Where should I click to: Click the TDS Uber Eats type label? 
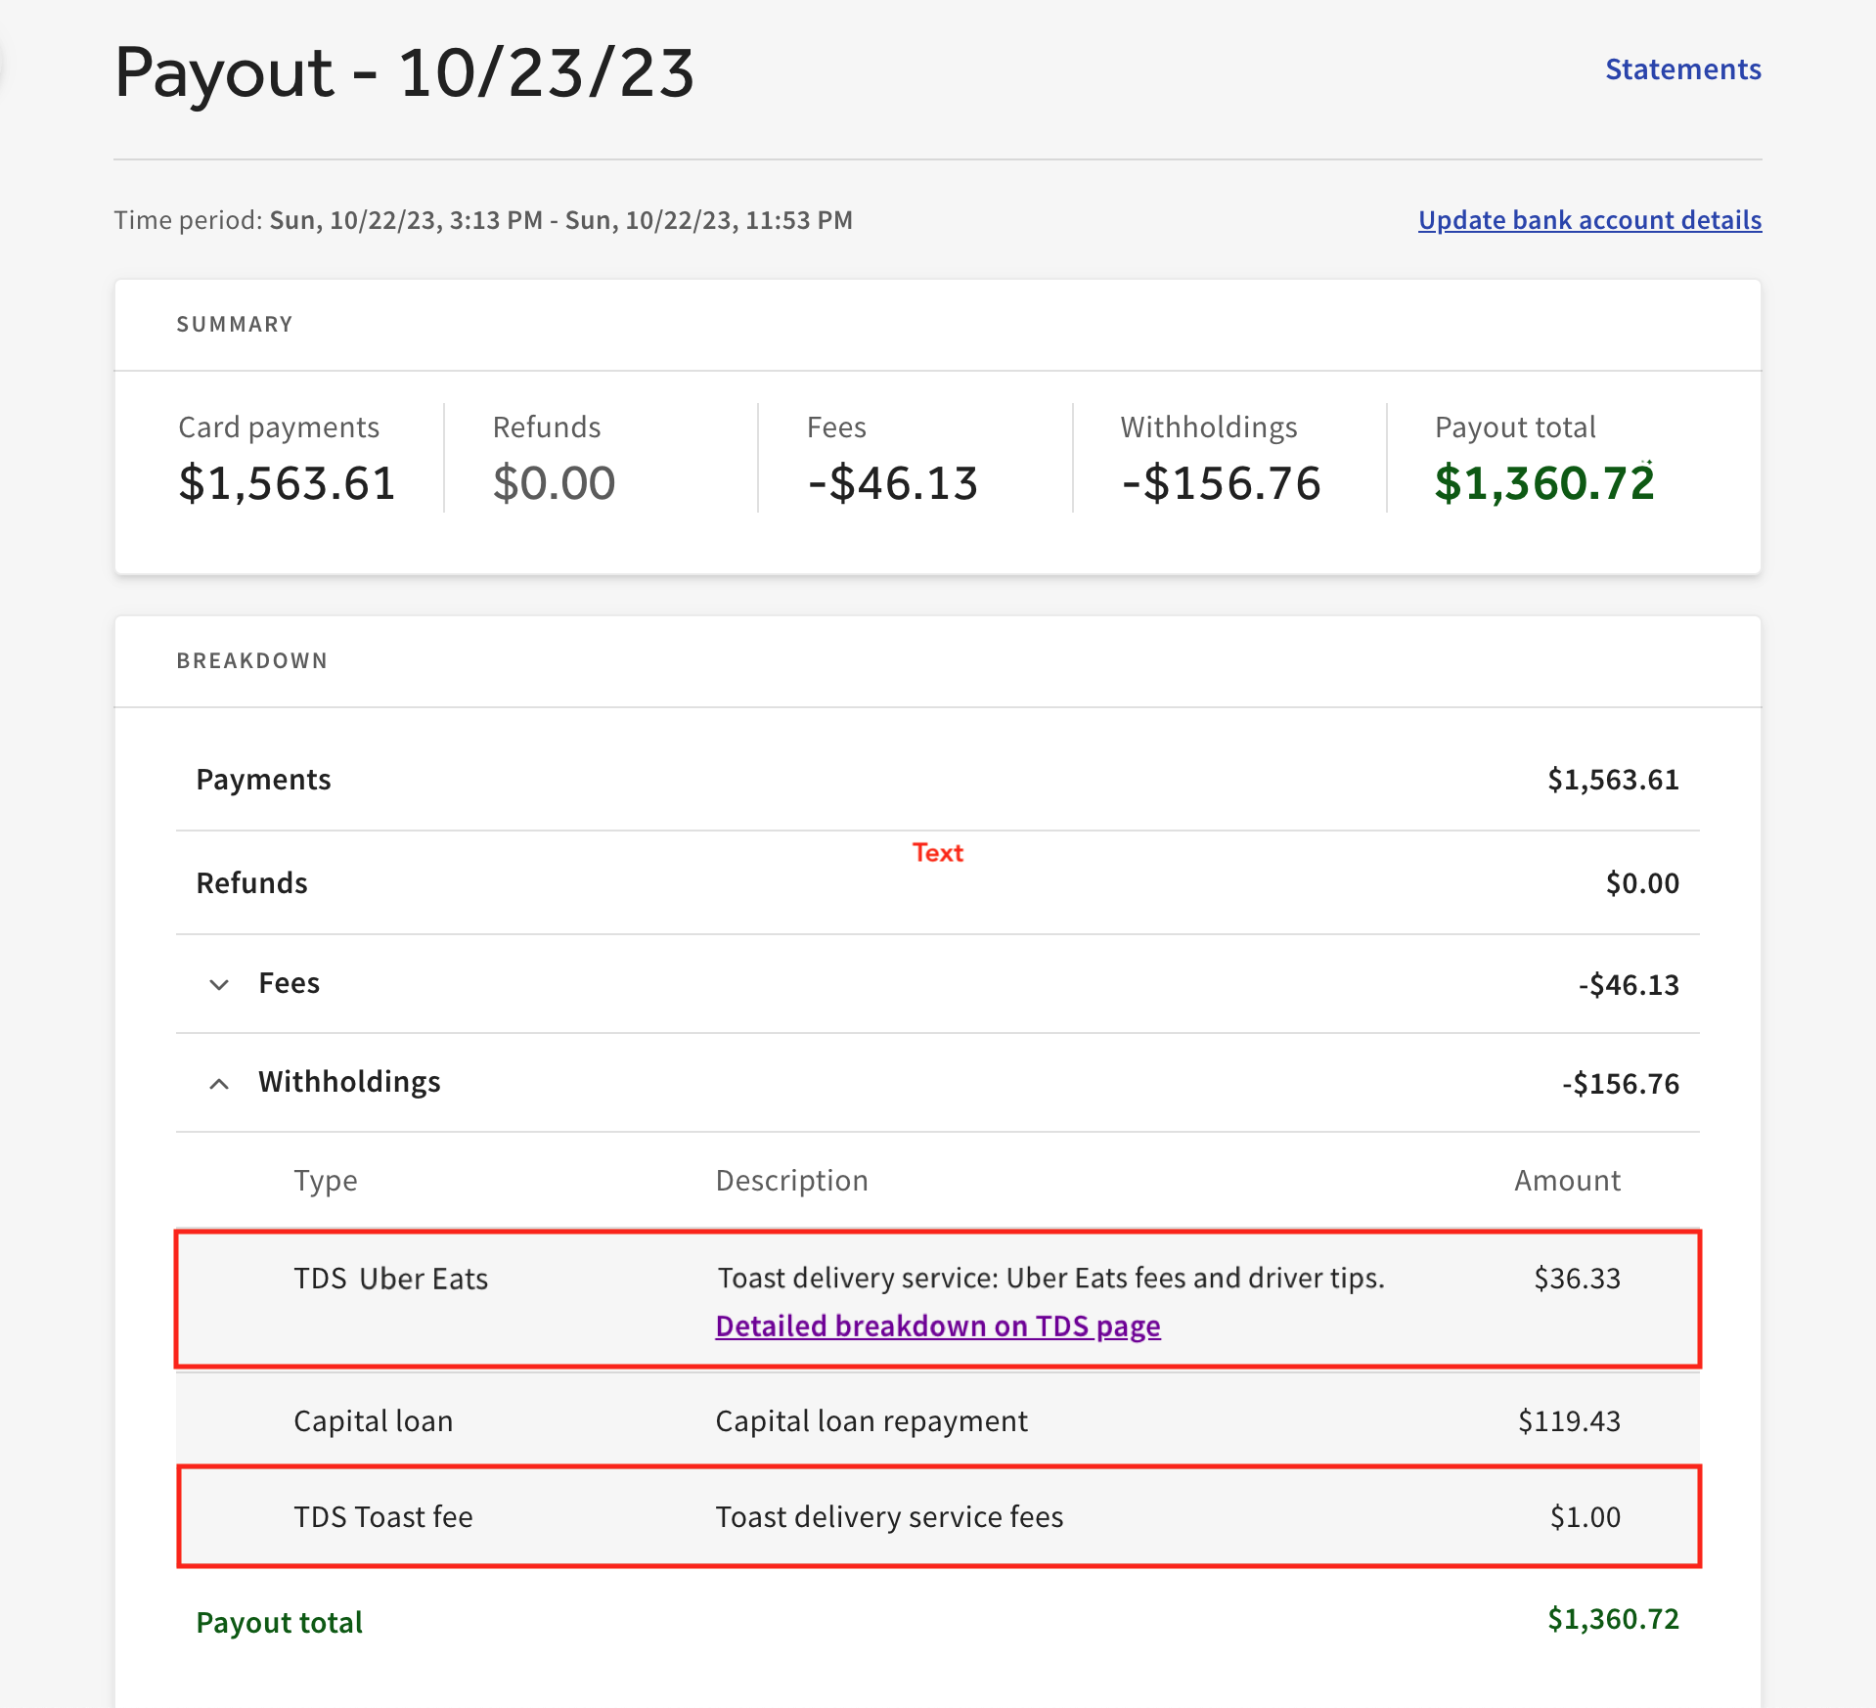pos(390,1279)
